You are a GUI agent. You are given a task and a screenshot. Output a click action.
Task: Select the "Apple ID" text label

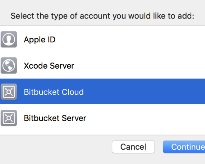tap(40, 40)
